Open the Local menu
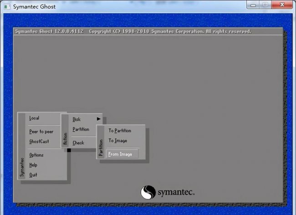Viewport: 296px width, 215px height. (x=34, y=118)
